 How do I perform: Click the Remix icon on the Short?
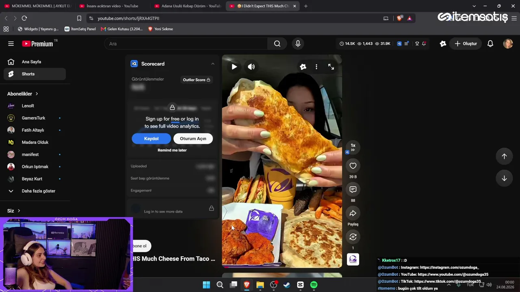353,237
